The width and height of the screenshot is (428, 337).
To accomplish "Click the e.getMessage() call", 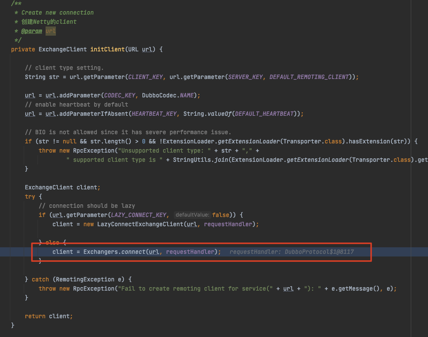I will [355, 289].
